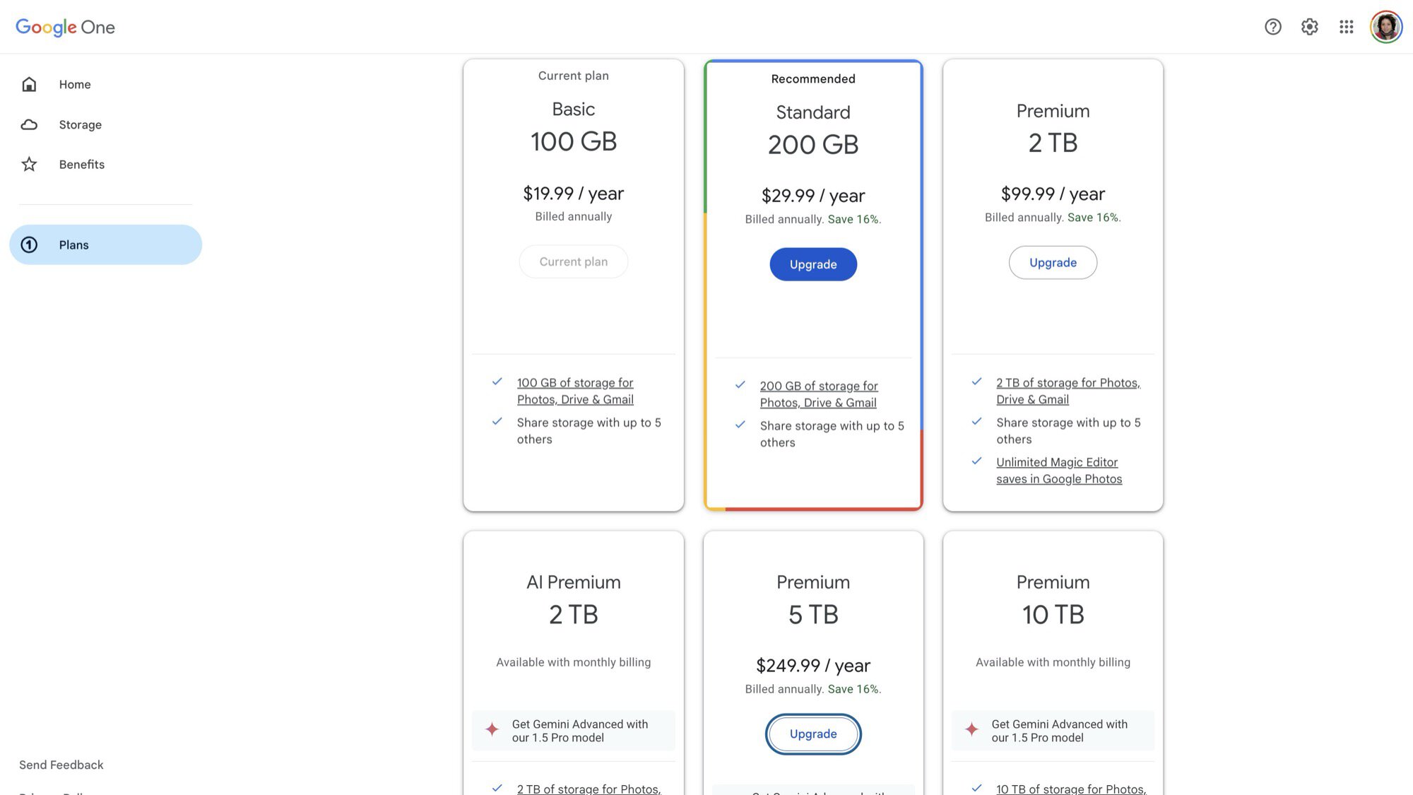Toggle the 2 TB Premium plan checkbox
Screen dimensions: 1413x795
[1053, 262]
